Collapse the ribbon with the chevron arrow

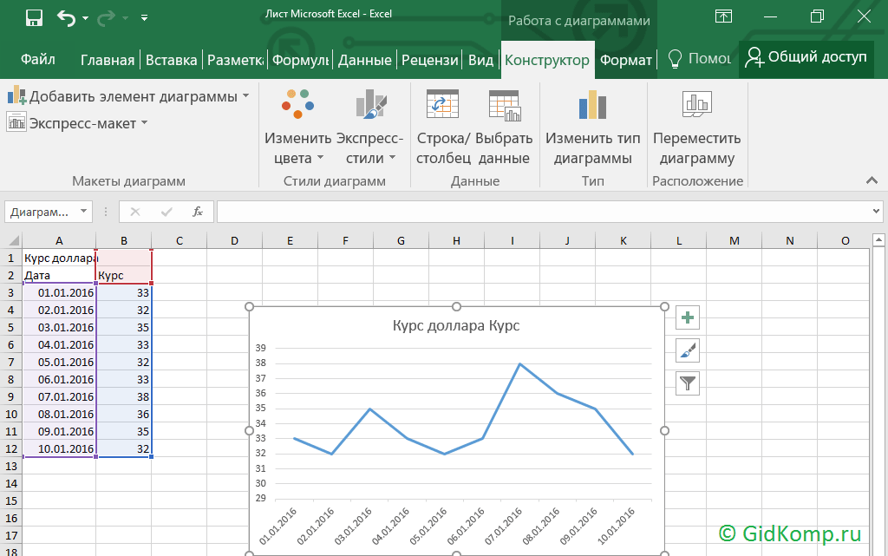(x=871, y=180)
